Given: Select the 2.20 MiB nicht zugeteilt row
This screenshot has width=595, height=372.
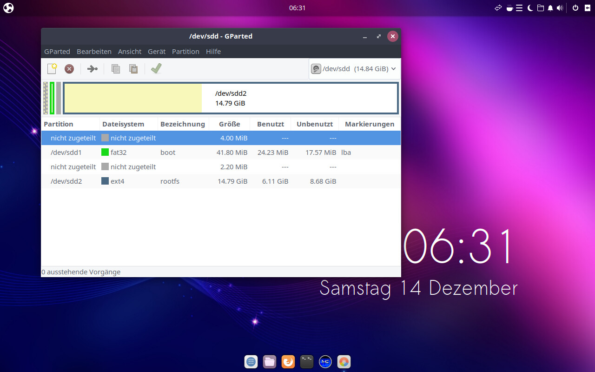Looking at the screenshot, I should click(221, 167).
